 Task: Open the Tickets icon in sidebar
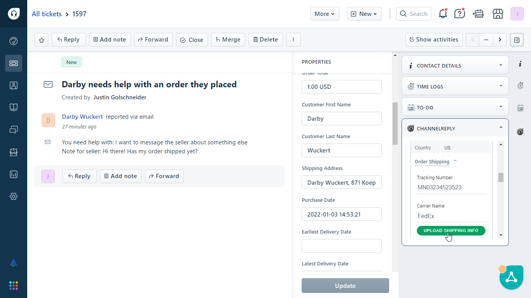14,63
